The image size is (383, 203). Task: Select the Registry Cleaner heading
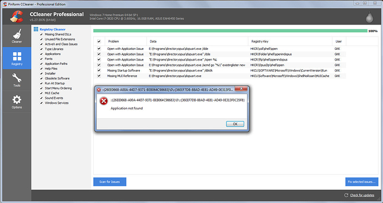[x=53, y=29]
